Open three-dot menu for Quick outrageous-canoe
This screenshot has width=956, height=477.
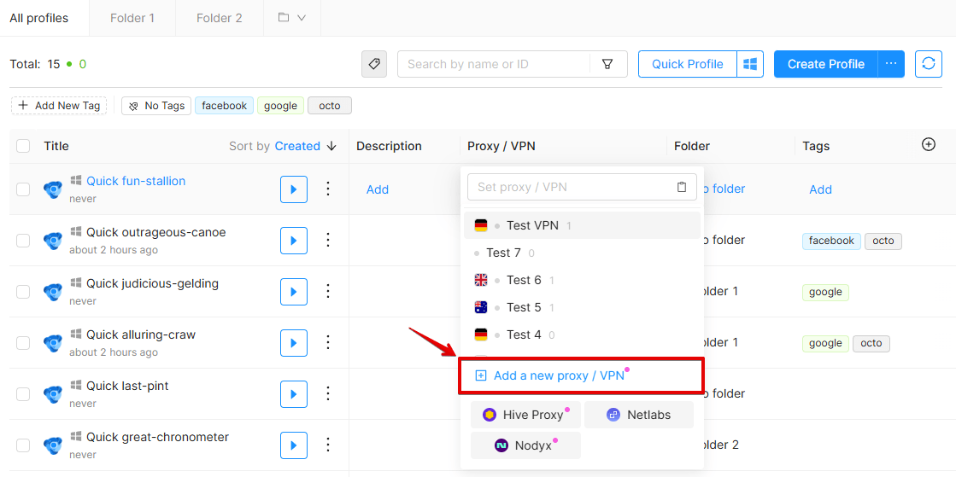[x=328, y=240]
